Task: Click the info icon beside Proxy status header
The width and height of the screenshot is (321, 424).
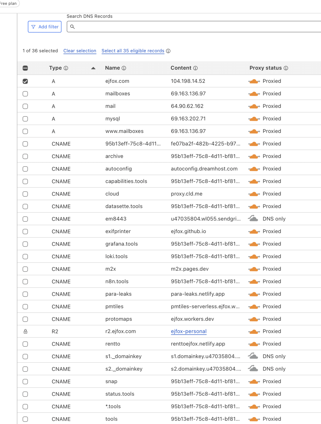Action: (x=286, y=68)
